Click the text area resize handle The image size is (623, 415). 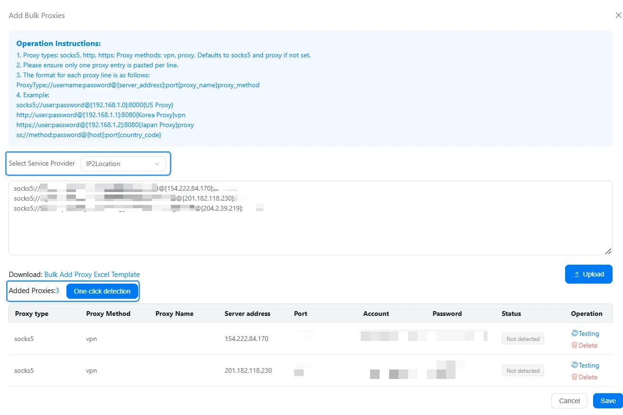[608, 251]
